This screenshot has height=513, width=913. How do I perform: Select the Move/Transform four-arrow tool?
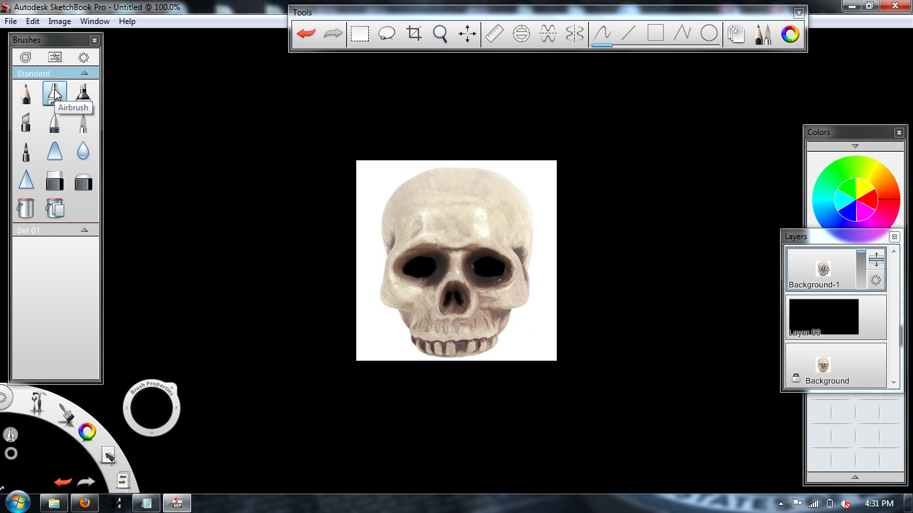click(467, 33)
